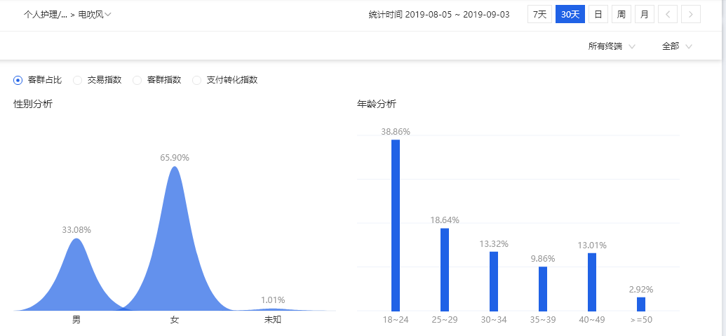Click the 25~29 axis label
Image resolution: width=726 pixels, height=336 pixels.
coord(445,320)
